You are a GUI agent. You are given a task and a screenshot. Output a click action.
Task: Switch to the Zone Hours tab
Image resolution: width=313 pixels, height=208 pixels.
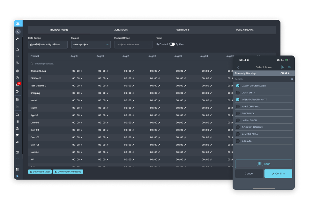pyautogui.click(x=121, y=30)
